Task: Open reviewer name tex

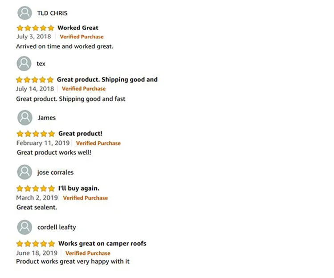Action: click(x=41, y=64)
